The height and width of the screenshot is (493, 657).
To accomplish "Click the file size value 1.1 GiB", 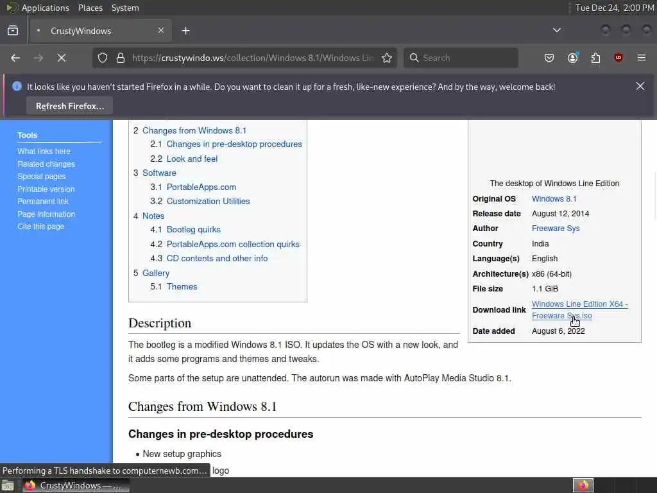I will [545, 289].
